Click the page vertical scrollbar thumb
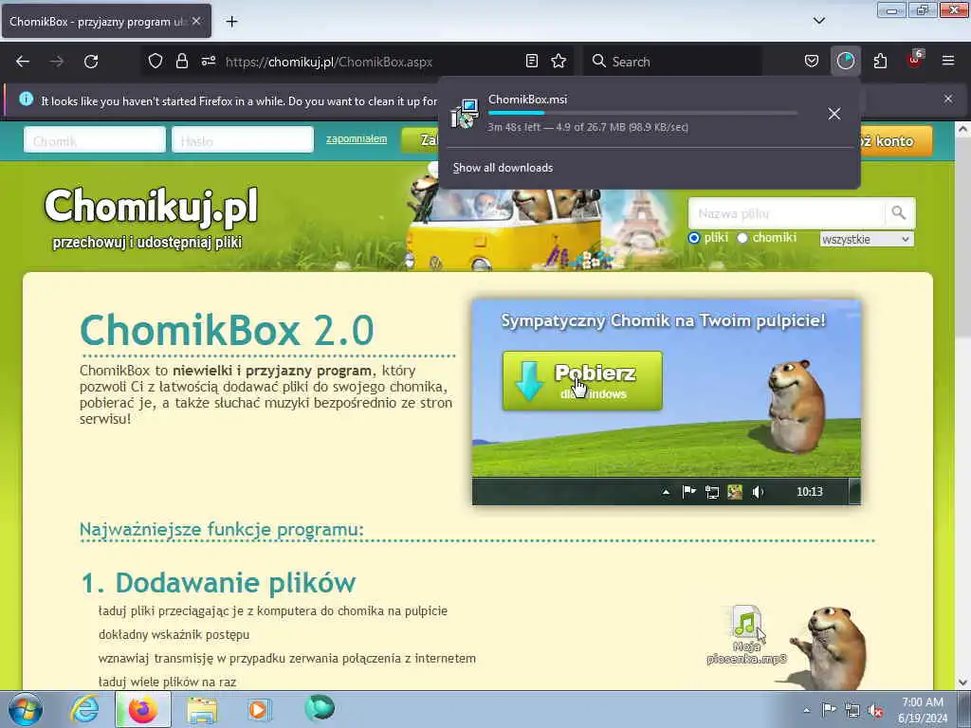The image size is (971, 728). (962, 238)
